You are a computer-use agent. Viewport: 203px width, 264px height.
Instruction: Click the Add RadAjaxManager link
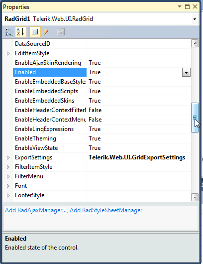click(x=36, y=210)
